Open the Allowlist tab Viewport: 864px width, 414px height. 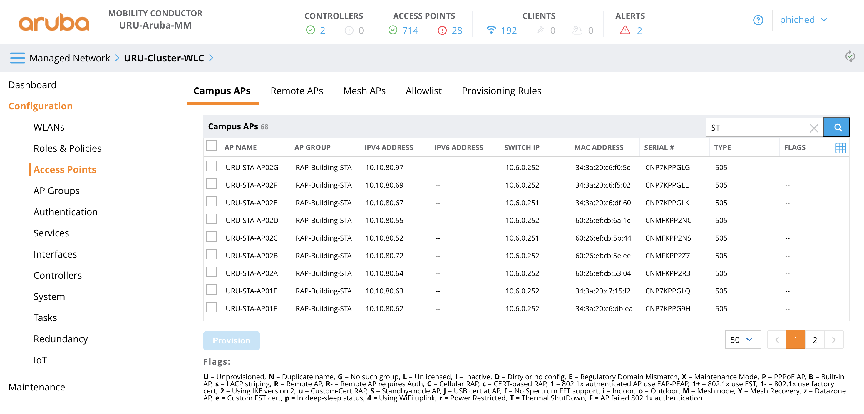coord(423,91)
